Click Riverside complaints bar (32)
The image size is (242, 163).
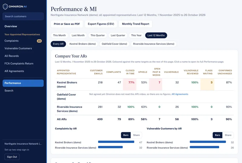(x=110, y=147)
